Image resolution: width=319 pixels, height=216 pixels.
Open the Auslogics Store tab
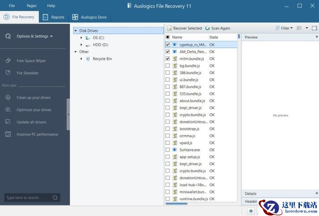click(89, 17)
